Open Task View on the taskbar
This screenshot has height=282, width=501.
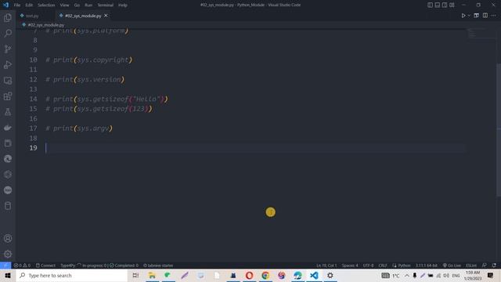(135, 275)
